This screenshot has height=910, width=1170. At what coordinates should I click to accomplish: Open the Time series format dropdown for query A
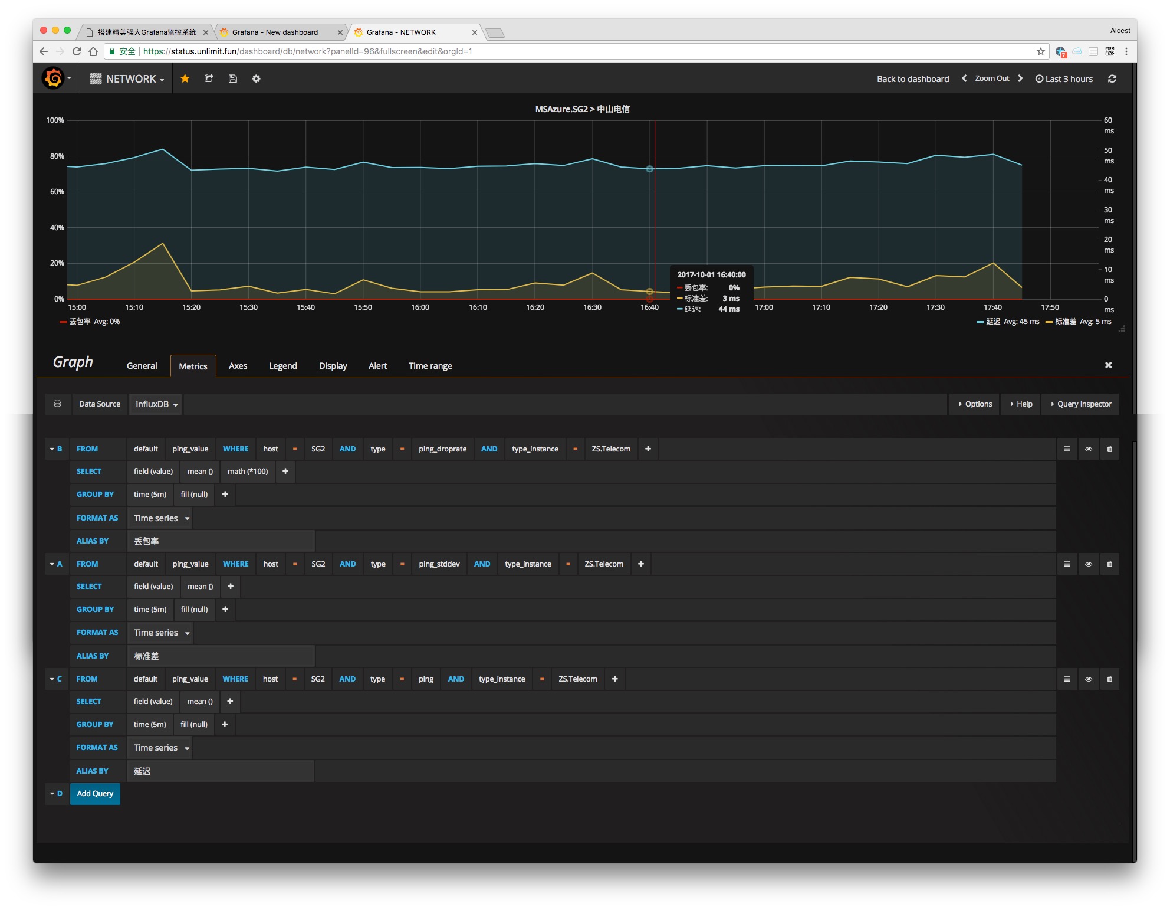160,633
